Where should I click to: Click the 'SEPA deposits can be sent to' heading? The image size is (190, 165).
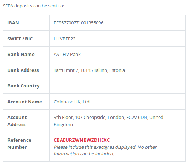(x=34, y=6)
